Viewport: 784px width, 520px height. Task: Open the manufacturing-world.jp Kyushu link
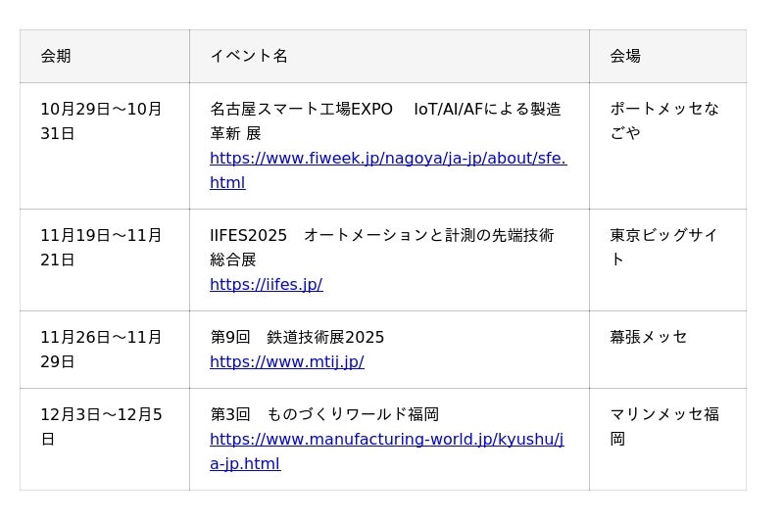pos(386,440)
